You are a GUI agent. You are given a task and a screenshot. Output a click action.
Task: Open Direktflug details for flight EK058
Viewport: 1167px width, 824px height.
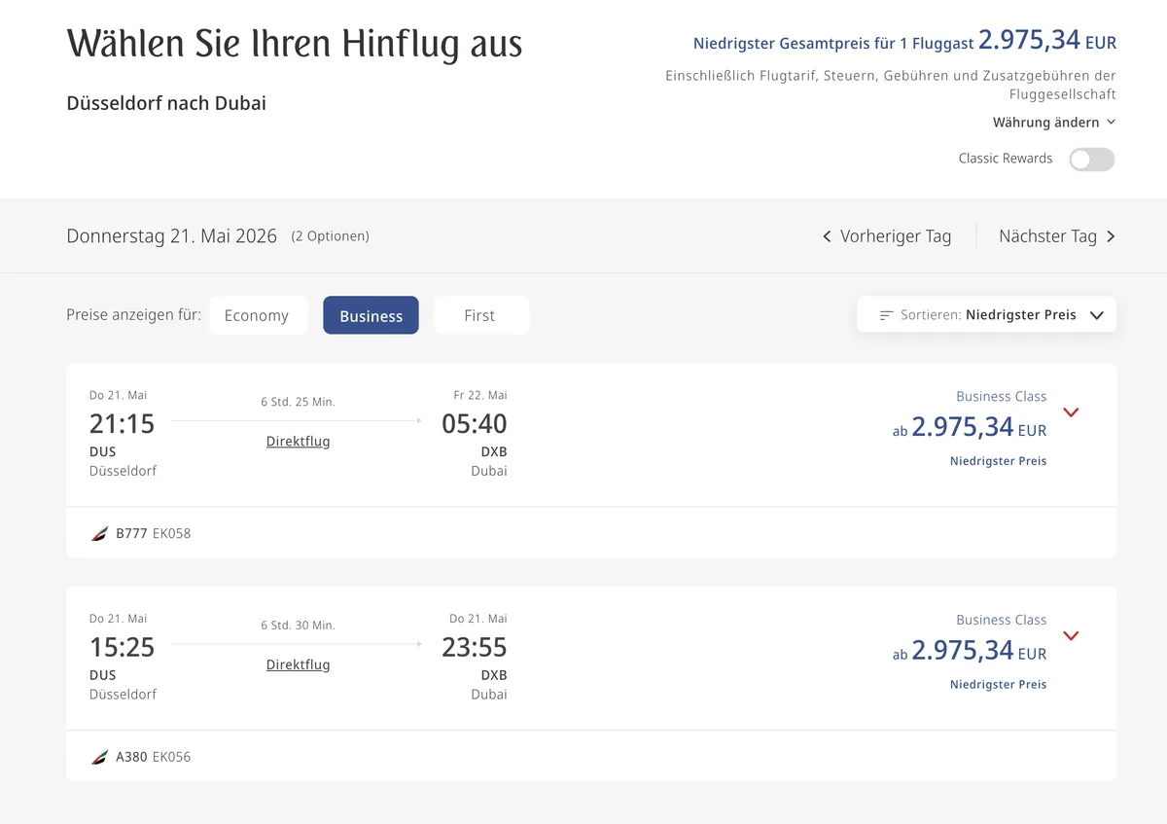pyautogui.click(x=298, y=442)
